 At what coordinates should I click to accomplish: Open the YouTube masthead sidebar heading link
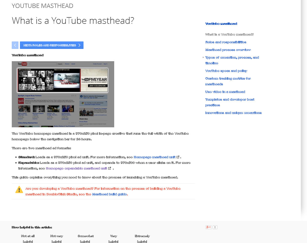point(221,24)
